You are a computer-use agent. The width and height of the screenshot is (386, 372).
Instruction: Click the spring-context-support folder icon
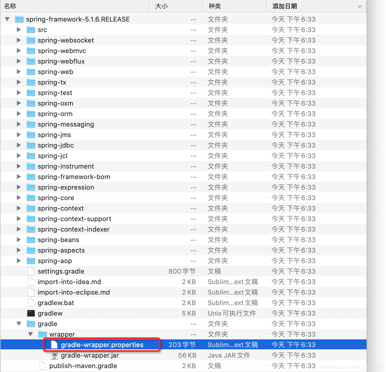pos(31,219)
